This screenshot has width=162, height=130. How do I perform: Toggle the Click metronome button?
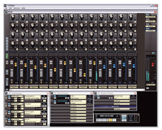click(x=124, y=116)
